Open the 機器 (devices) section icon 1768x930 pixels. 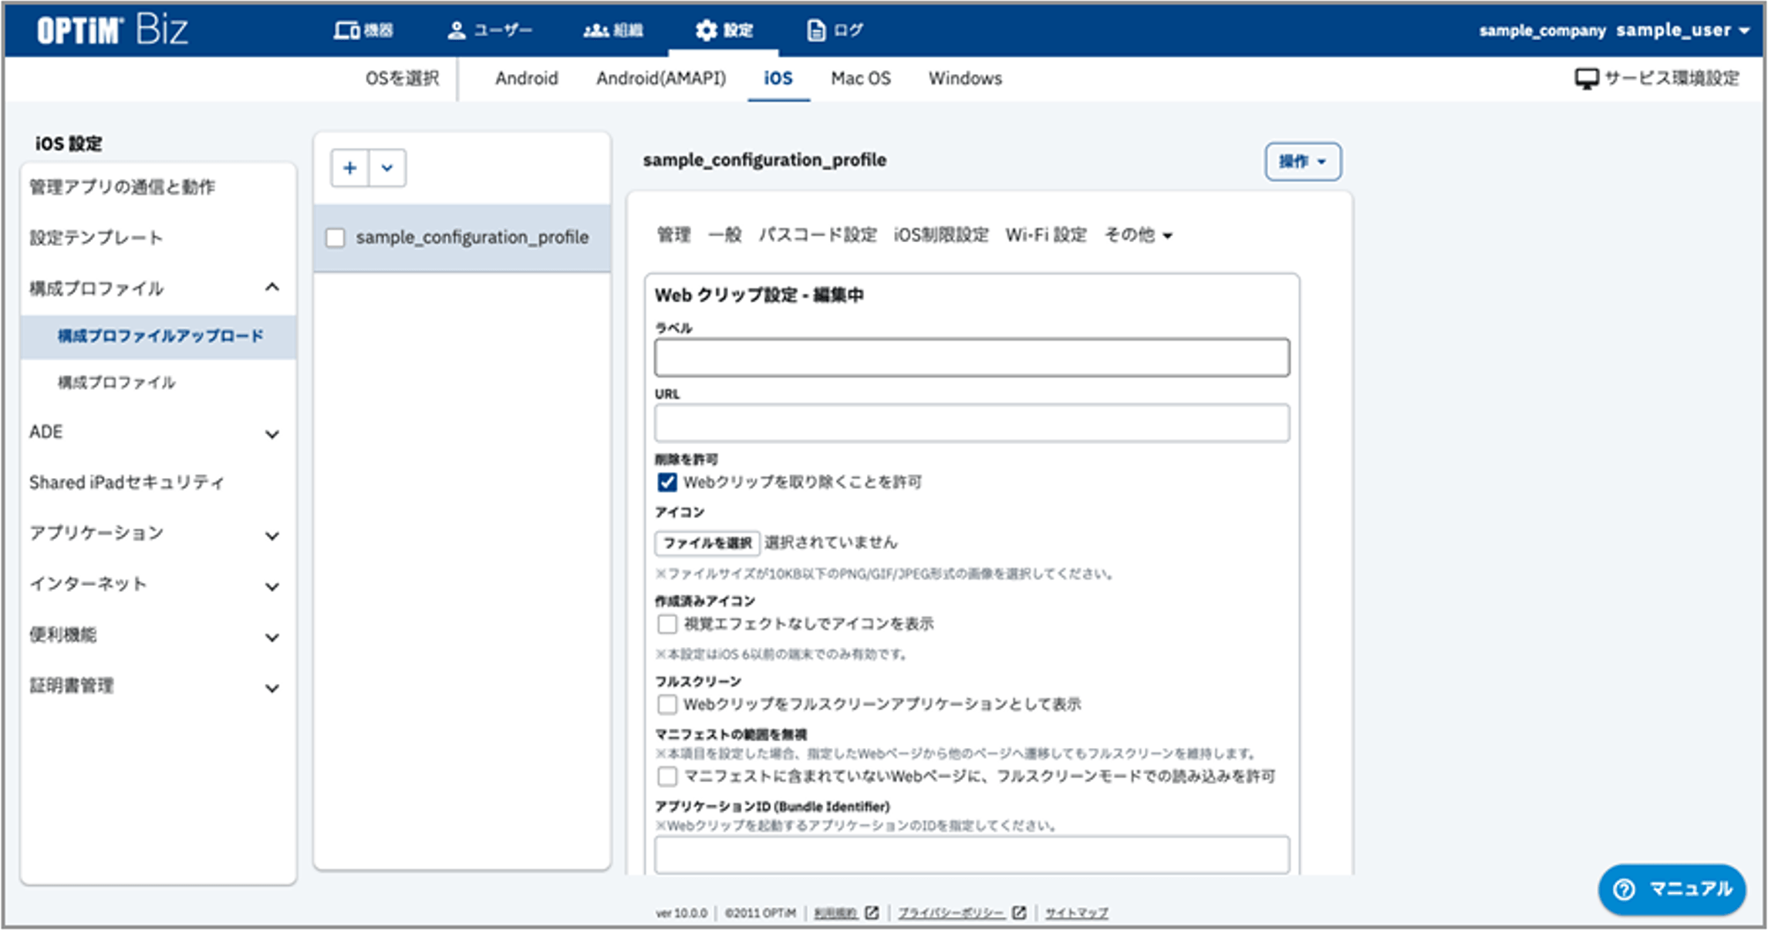(346, 30)
